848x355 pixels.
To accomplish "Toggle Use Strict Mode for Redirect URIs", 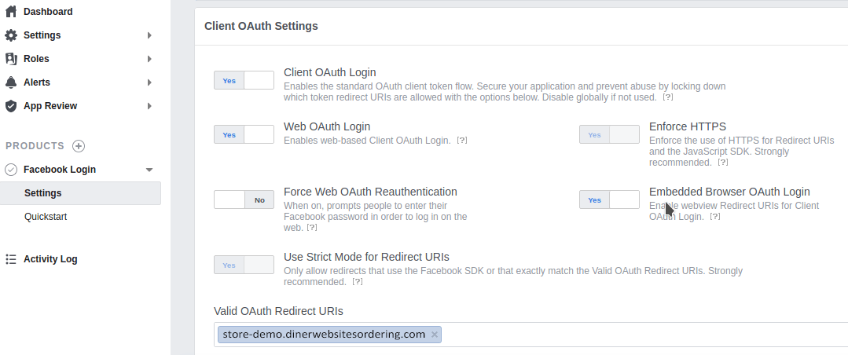I will [x=244, y=265].
